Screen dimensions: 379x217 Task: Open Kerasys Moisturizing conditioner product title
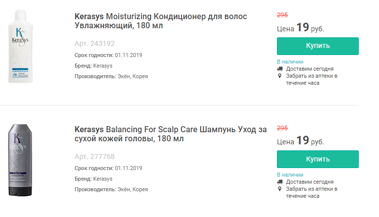click(x=161, y=21)
